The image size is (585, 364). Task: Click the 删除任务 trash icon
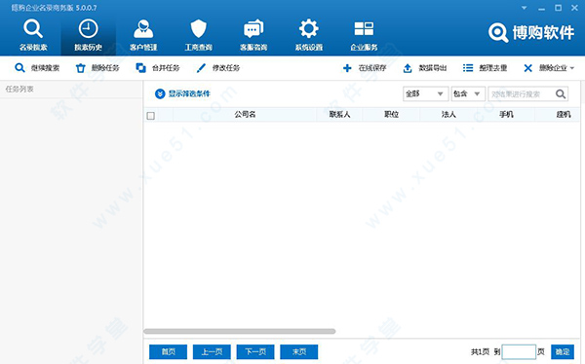81,68
